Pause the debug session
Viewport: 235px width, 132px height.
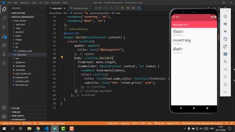point(100,8)
